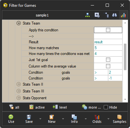This screenshot has width=130, height=128.
Task: Toggle the Hide checkbox
Action: point(106,107)
